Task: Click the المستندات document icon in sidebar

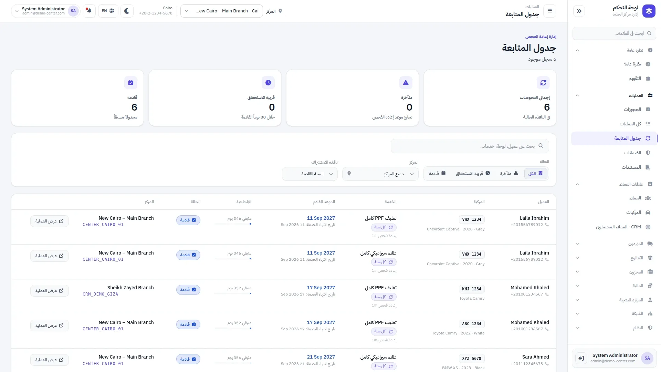Action: point(648,167)
